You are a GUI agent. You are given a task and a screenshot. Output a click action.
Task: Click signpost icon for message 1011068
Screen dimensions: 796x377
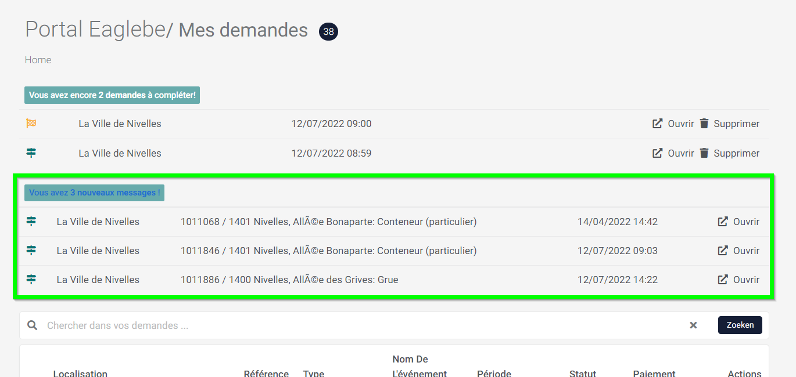click(31, 222)
